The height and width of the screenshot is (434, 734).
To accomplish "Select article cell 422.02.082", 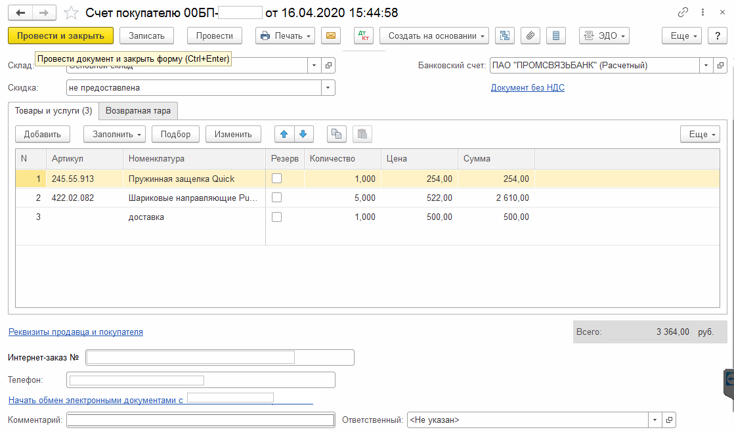I will [x=84, y=198].
